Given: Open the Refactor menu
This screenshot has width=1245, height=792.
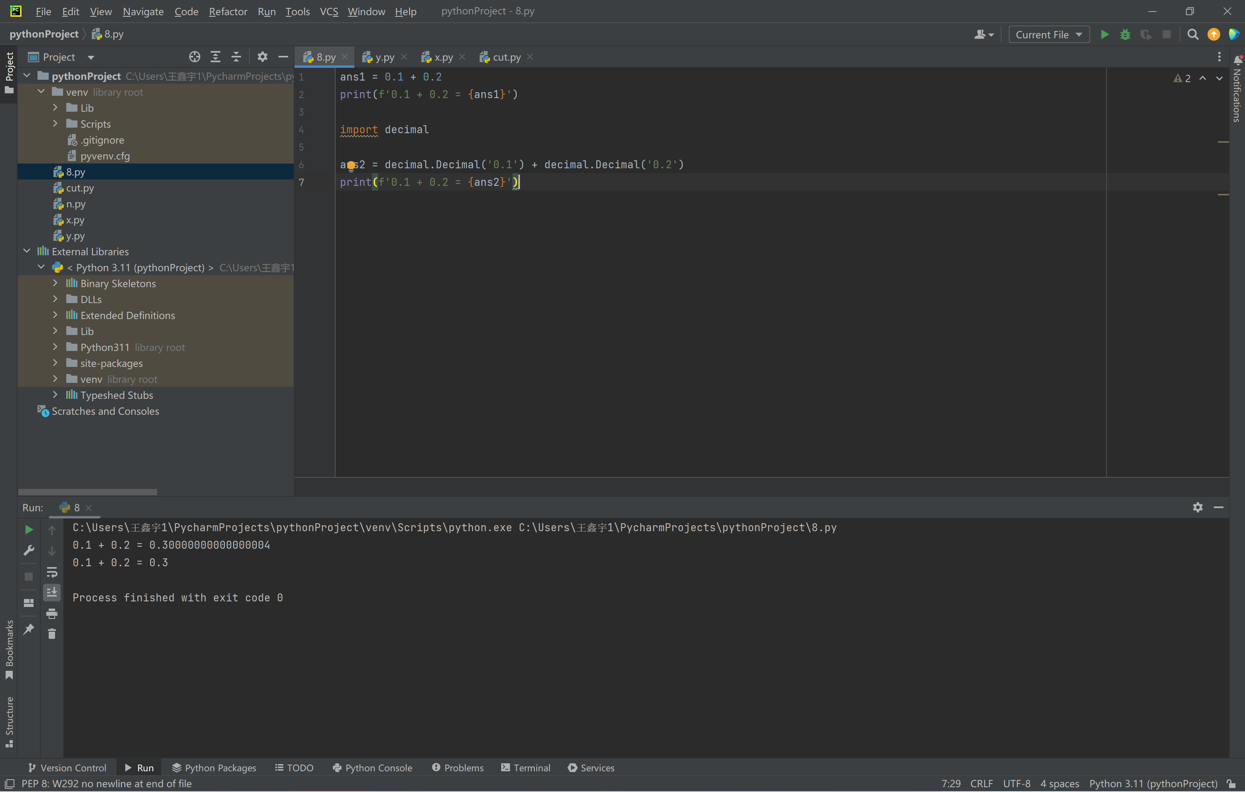Looking at the screenshot, I should (x=227, y=12).
